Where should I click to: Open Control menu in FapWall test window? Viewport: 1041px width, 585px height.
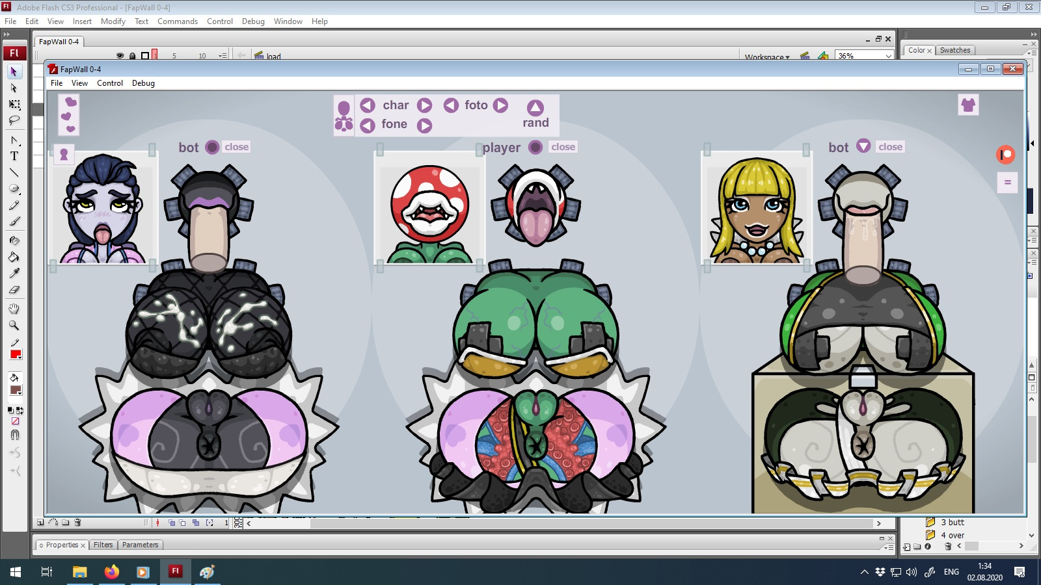(110, 83)
